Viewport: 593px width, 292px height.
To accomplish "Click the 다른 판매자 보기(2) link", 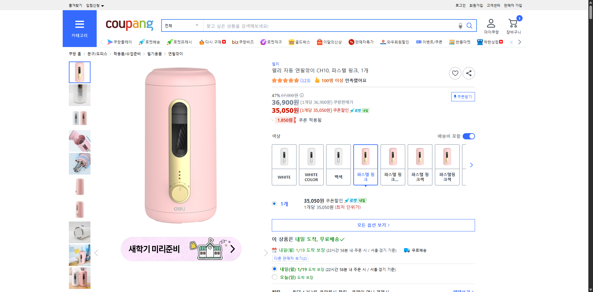I will pyautogui.click(x=290, y=258).
